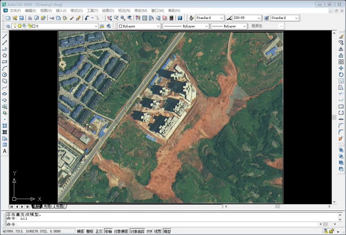Click the 命令 command line input
This screenshot has height=235, width=346.
(162, 224)
